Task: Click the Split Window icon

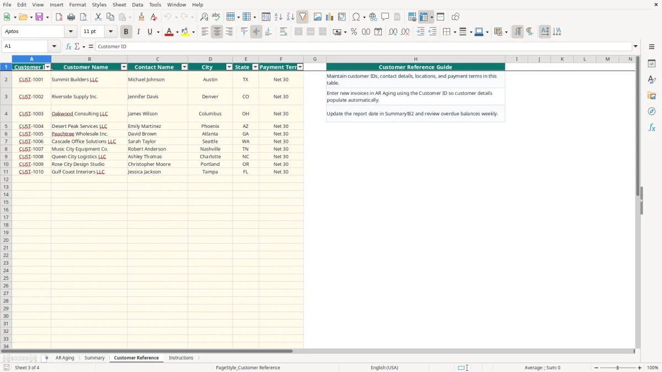Action: [440, 17]
